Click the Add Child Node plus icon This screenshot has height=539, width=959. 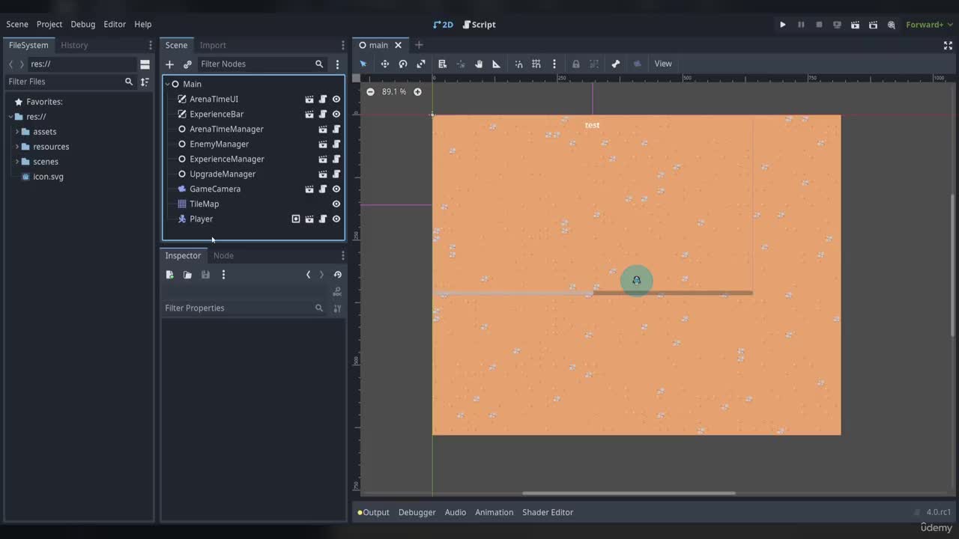pyautogui.click(x=169, y=64)
